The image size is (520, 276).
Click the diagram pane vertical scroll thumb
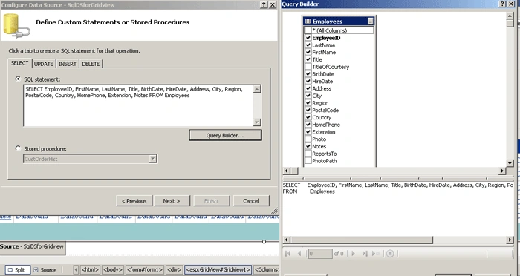pyautogui.click(x=510, y=24)
